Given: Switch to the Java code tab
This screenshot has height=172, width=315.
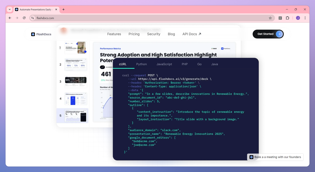Looking at the screenshot, I should (x=214, y=64).
